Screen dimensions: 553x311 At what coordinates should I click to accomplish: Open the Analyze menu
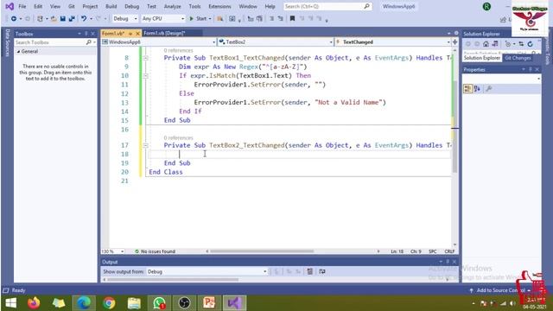coord(173,6)
